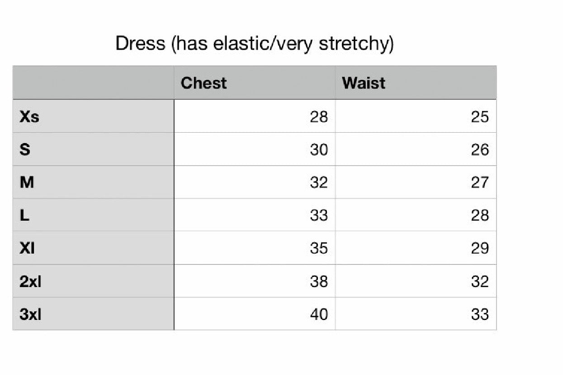Click the M waist value 27

pyautogui.click(x=479, y=182)
